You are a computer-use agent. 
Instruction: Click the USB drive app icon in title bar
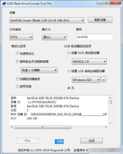tap(4, 4)
